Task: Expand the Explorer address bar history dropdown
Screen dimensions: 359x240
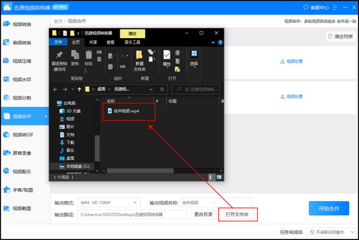Action: pyautogui.click(x=151, y=90)
